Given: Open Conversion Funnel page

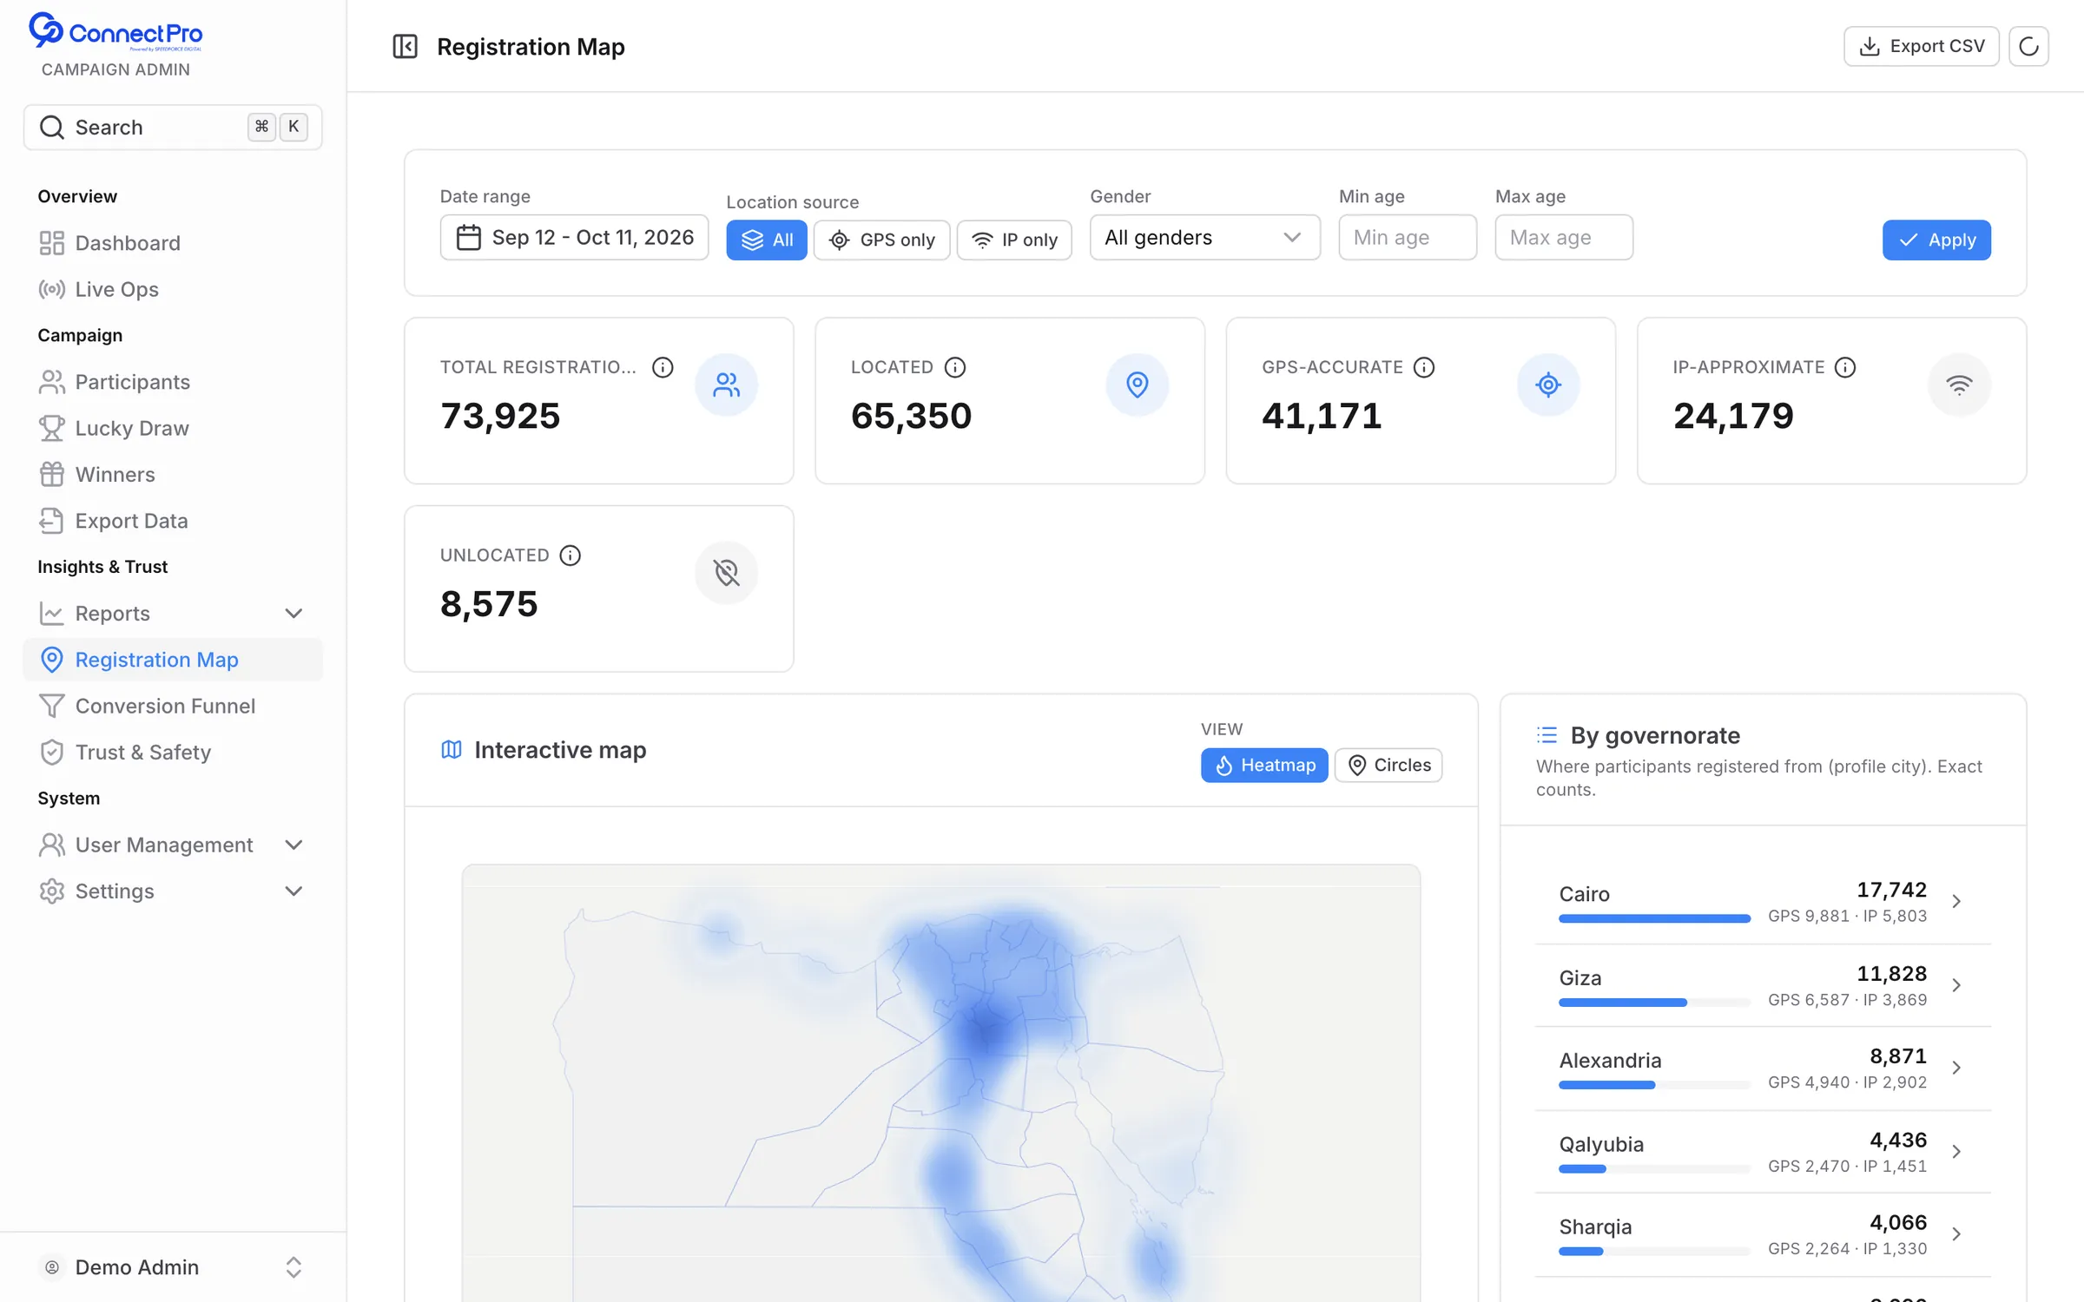Looking at the screenshot, I should (x=173, y=706).
